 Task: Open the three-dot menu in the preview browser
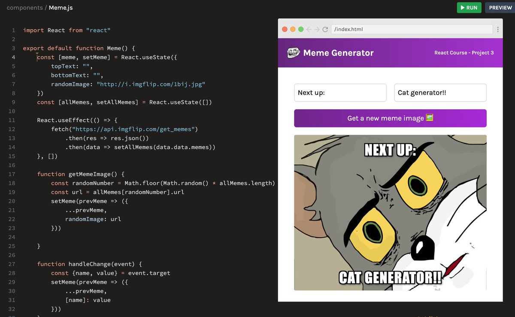[x=497, y=29]
